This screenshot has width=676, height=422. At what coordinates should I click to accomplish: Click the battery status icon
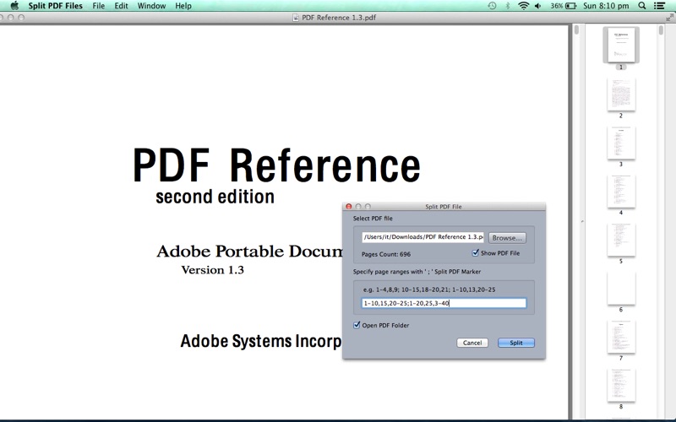click(571, 6)
